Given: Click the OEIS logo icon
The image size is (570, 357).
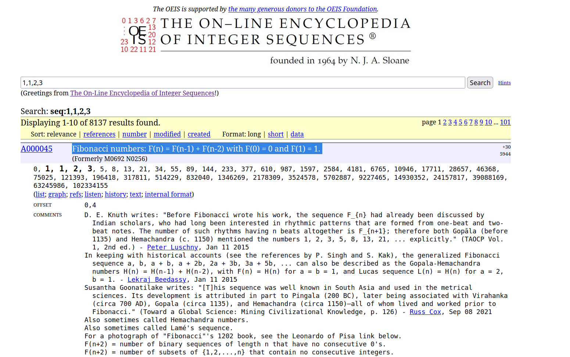Looking at the screenshot, I should coord(138,35).
